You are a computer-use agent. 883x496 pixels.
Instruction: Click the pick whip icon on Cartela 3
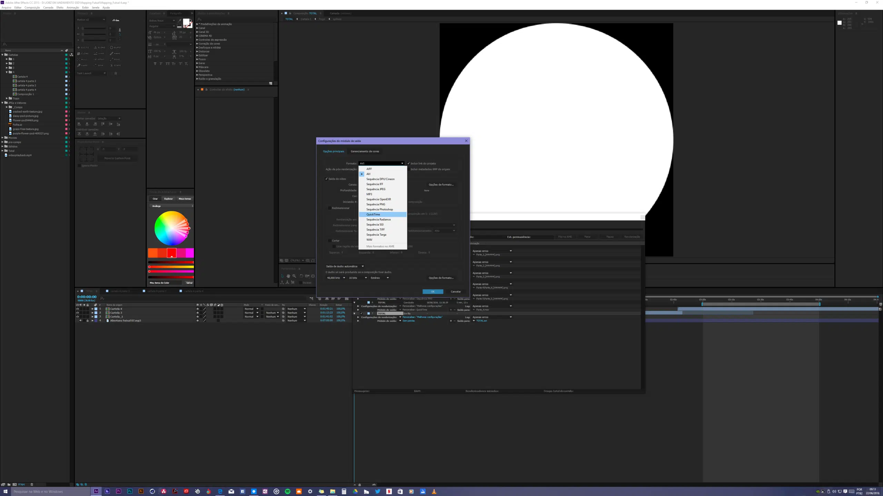[283, 313]
